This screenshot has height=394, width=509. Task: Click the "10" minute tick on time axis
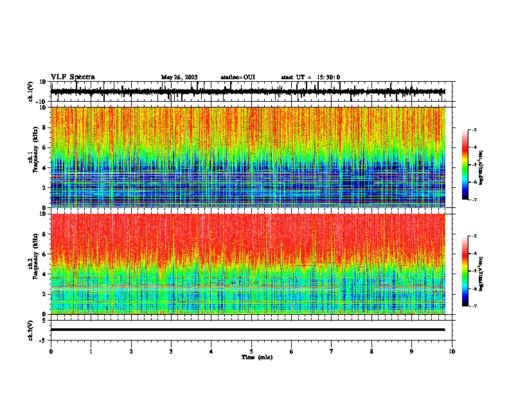click(x=452, y=352)
